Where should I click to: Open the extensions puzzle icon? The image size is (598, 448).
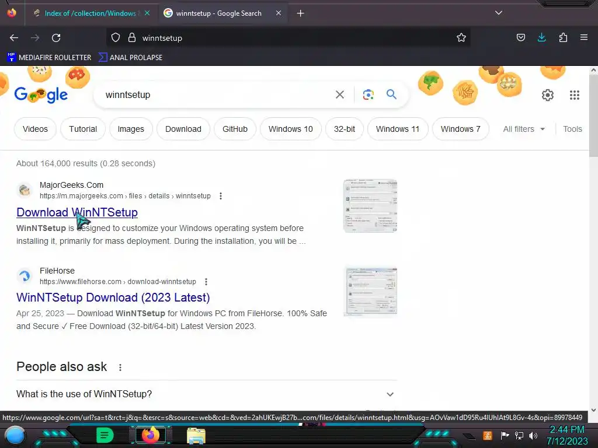click(x=563, y=38)
